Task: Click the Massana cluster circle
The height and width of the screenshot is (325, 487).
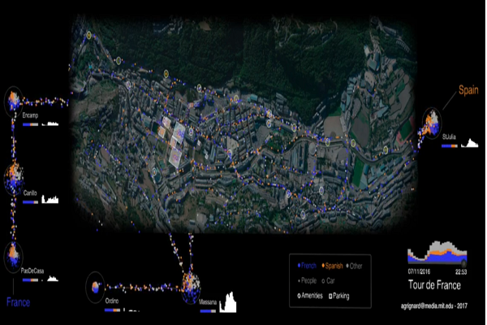Action: tap(191, 288)
